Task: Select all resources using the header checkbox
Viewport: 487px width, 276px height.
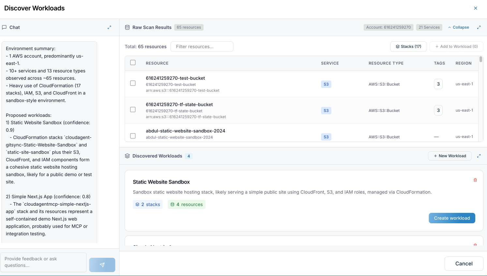Action: pos(133,62)
